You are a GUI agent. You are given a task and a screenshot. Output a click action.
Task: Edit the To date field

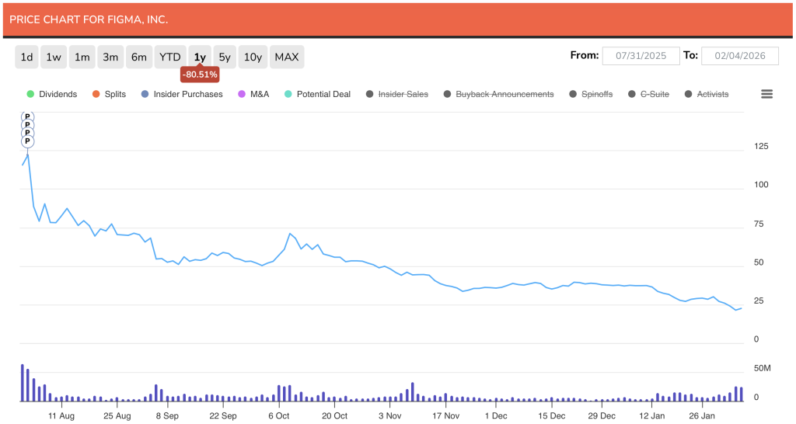(x=740, y=56)
